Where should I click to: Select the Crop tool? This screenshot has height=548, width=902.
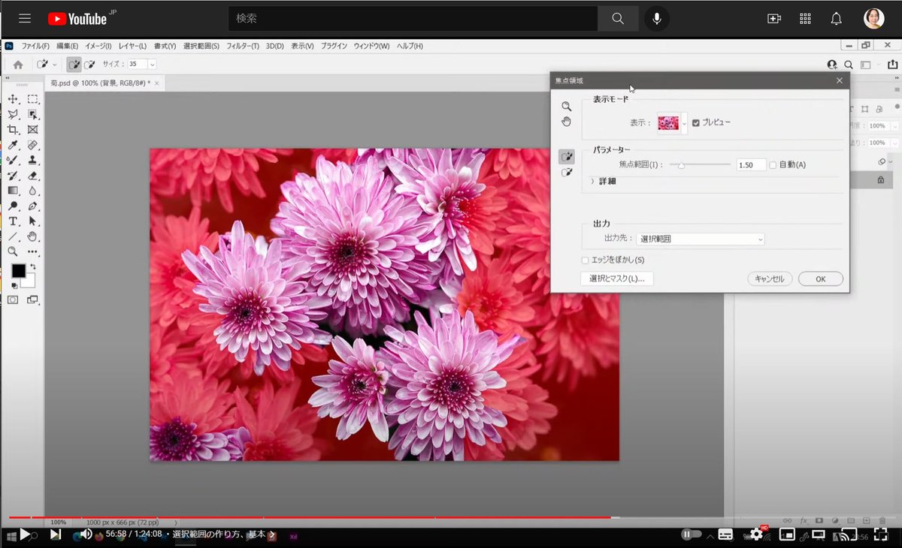(x=13, y=130)
